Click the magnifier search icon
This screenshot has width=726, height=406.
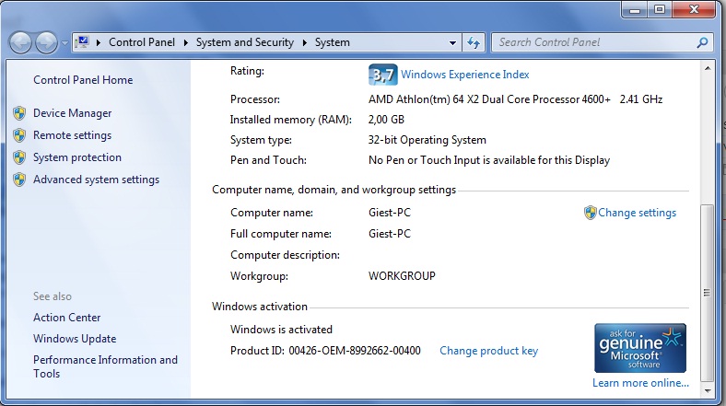point(702,42)
